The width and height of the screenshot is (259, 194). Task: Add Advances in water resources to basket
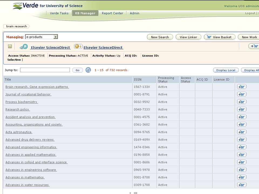[242, 185]
